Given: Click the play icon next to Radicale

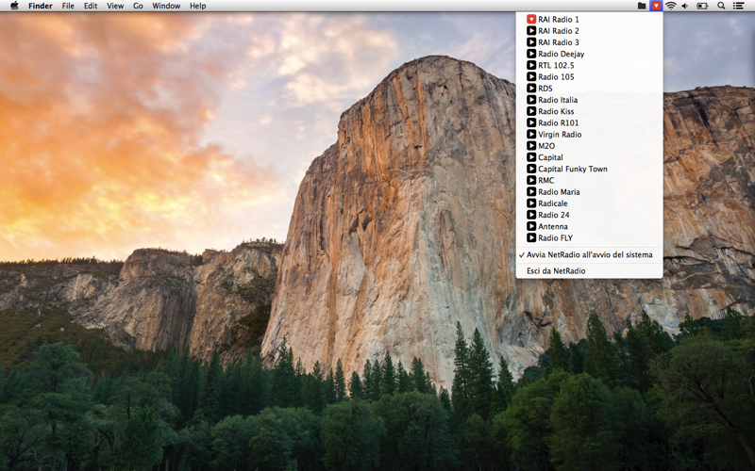Looking at the screenshot, I should tap(531, 203).
